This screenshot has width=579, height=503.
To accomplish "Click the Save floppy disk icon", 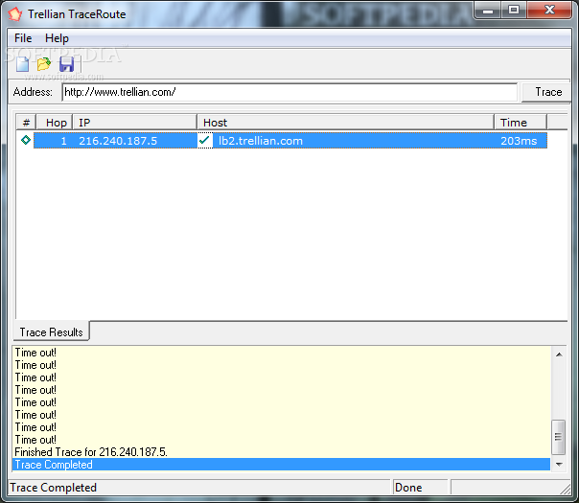I will click(66, 64).
